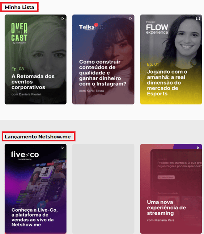The width and height of the screenshot is (204, 234).
Task: Click the Talks camera logo
Action: click(x=91, y=27)
